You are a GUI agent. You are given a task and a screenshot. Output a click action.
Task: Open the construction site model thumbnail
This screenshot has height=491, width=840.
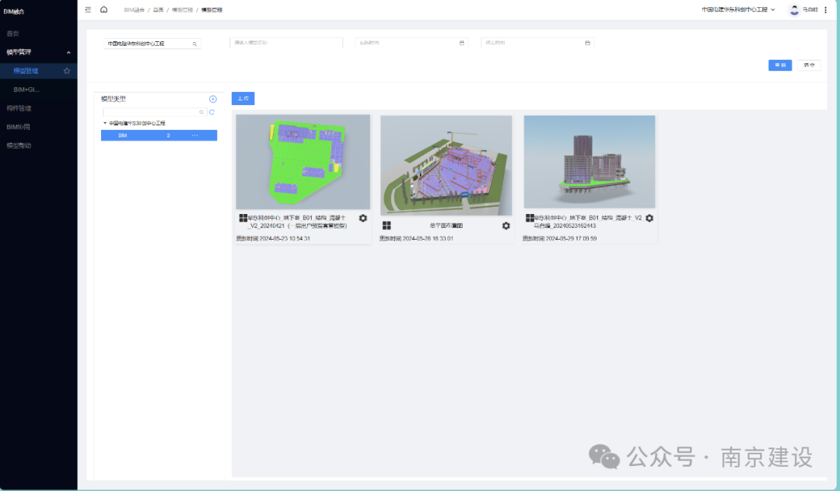coord(446,166)
